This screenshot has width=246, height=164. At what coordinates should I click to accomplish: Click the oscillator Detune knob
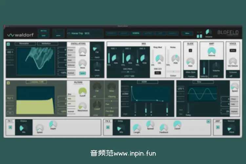pyautogui.click(x=83, y=51)
